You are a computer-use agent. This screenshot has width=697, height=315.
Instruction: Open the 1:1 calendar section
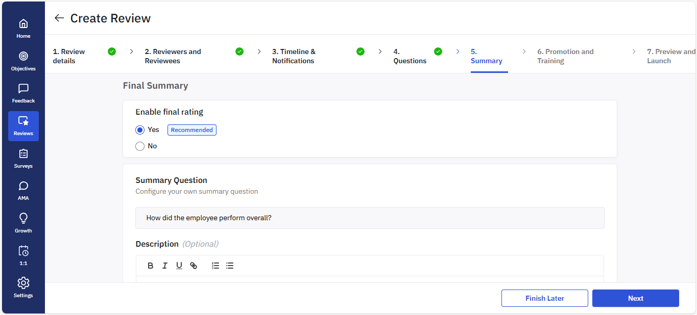(23, 255)
